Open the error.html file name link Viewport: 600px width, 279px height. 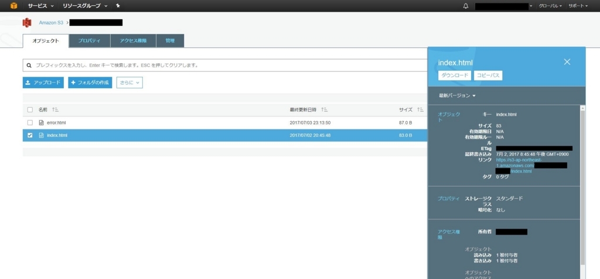[x=56, y=123]
